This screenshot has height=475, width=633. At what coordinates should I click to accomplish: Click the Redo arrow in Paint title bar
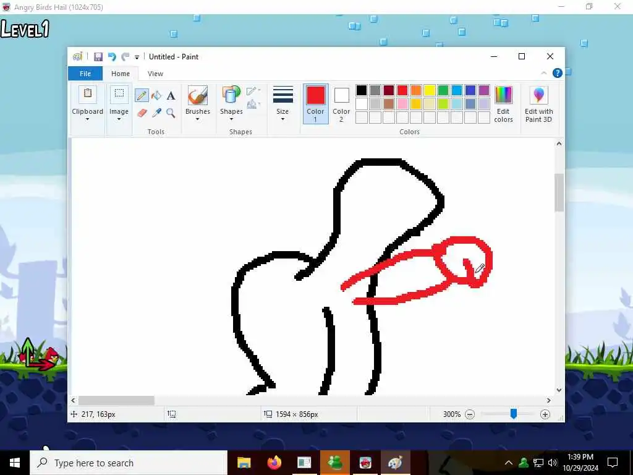point(125,57)
